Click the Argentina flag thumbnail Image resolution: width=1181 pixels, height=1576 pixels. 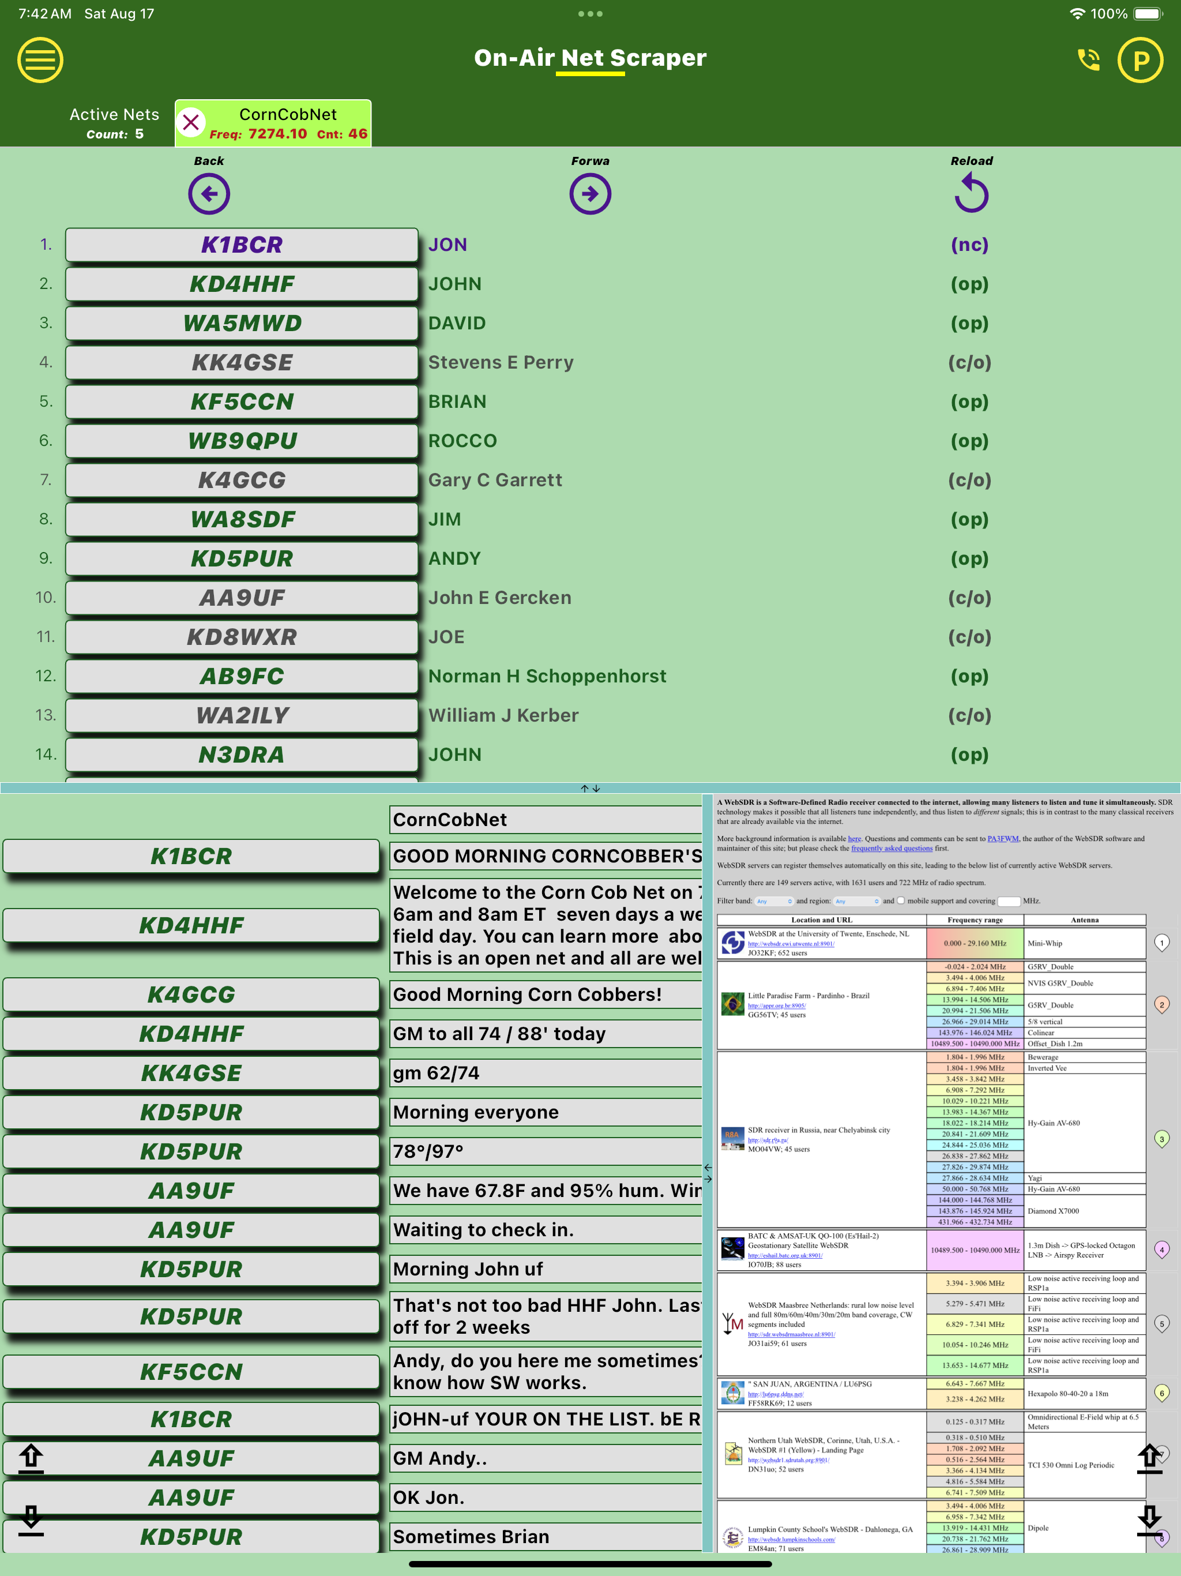click(732, 1393)
